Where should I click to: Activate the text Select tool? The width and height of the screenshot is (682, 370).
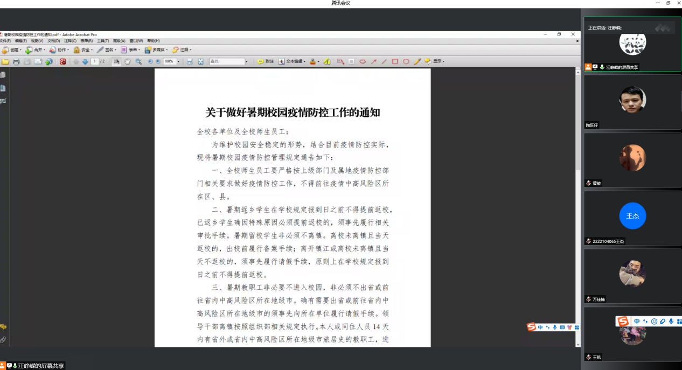[116, 61]
